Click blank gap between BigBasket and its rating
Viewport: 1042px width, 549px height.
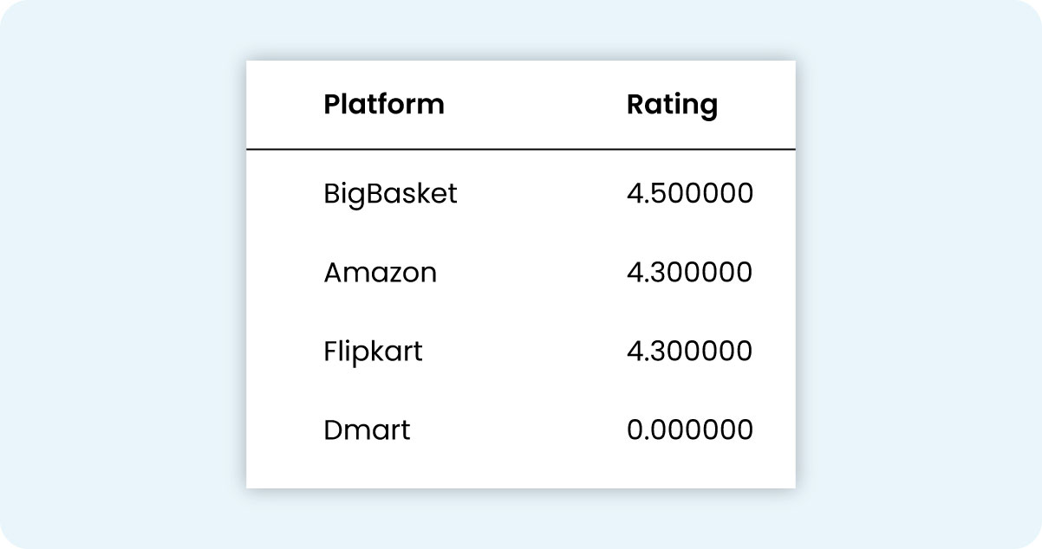click(x=542, y=194)
